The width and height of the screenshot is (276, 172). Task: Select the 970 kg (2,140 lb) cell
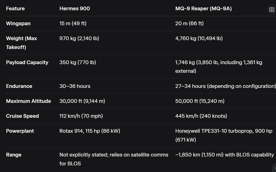click(x=79, y=38)
